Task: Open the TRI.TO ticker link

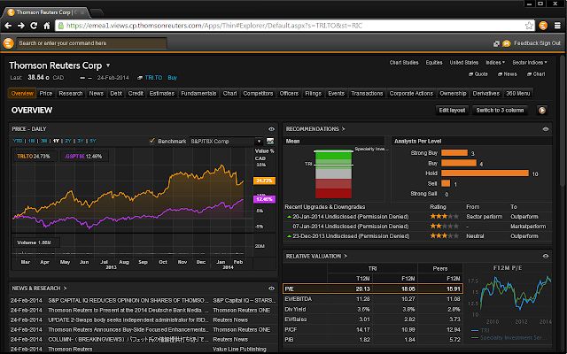Action: click(x=153, y=78)
